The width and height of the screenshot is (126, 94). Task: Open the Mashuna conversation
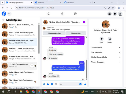tap(19, 50)
